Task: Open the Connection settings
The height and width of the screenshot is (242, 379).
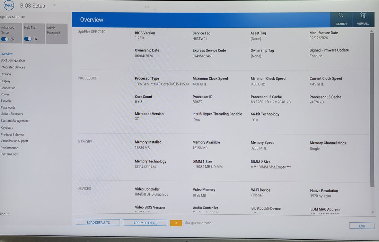Action: coord(8,88)
